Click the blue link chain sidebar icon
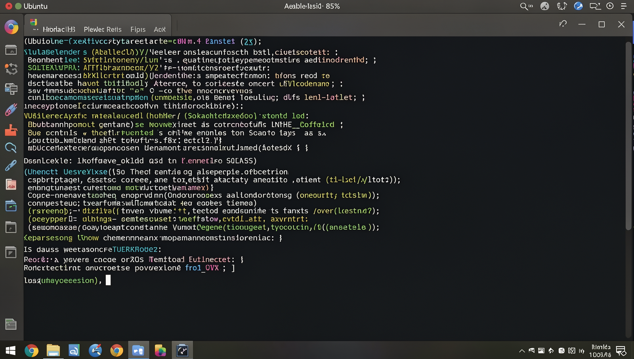Viewport: 634px width, 359px height. [x=11, y=165]
